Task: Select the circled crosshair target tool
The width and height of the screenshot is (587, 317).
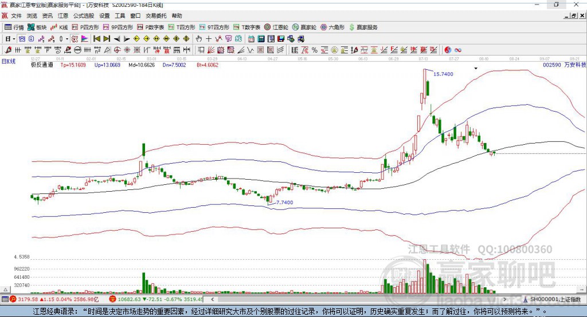Action: pyautogui.click(x=117, y=50)
